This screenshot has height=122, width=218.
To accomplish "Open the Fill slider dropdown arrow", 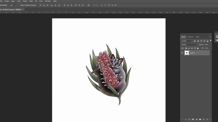I will click(210, 48).
